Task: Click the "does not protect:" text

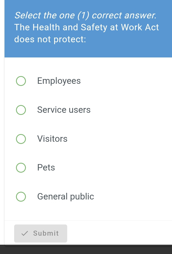Action: click(x=50, y=39)
